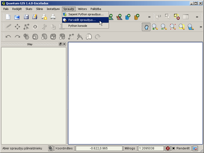Activate the Pan Map hand tool
This screenshot has height=153, width=204.
tap(146, 27)
